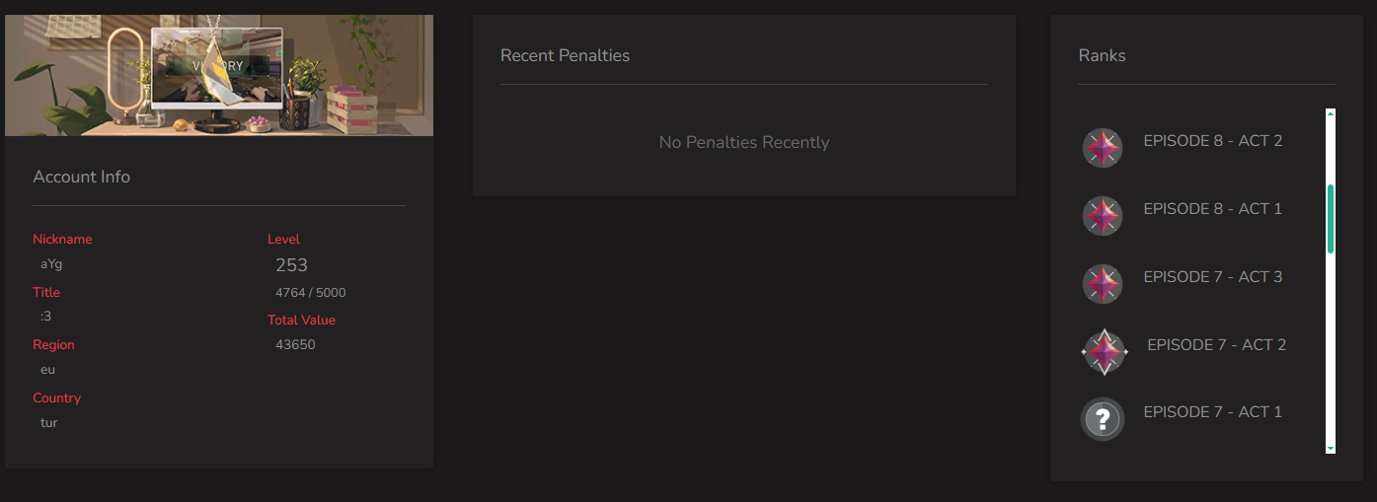Click the Episode 7 Act 3 rank icon
This screenshot has height=502, width=1377.
tap(1102, 283)
